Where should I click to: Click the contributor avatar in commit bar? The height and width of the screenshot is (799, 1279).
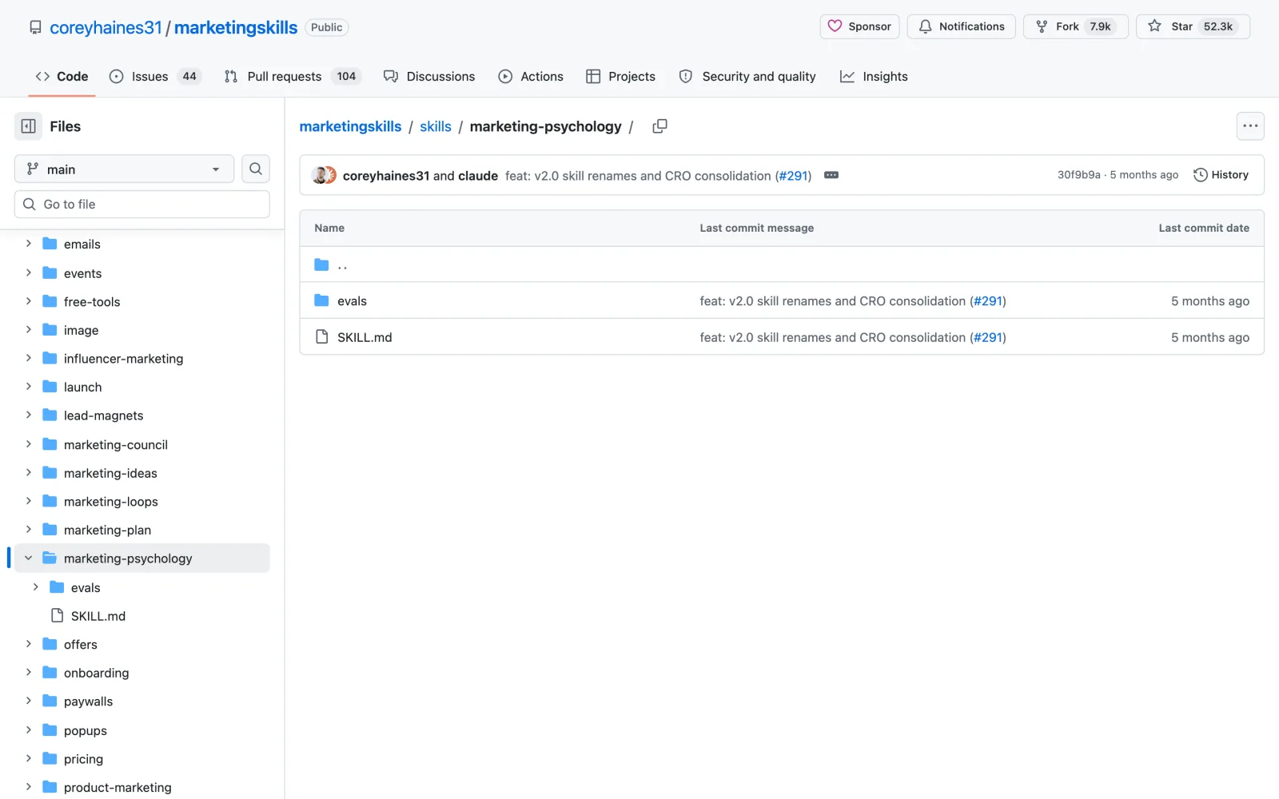pos(324,176)
